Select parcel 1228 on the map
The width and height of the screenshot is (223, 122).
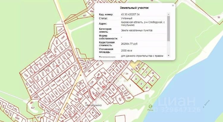[x=68, y=54]
